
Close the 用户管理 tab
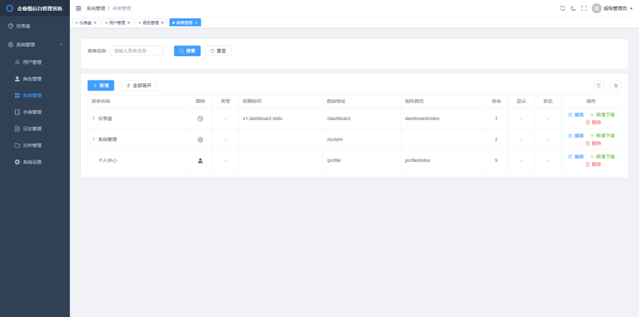(x=129, y=23)
